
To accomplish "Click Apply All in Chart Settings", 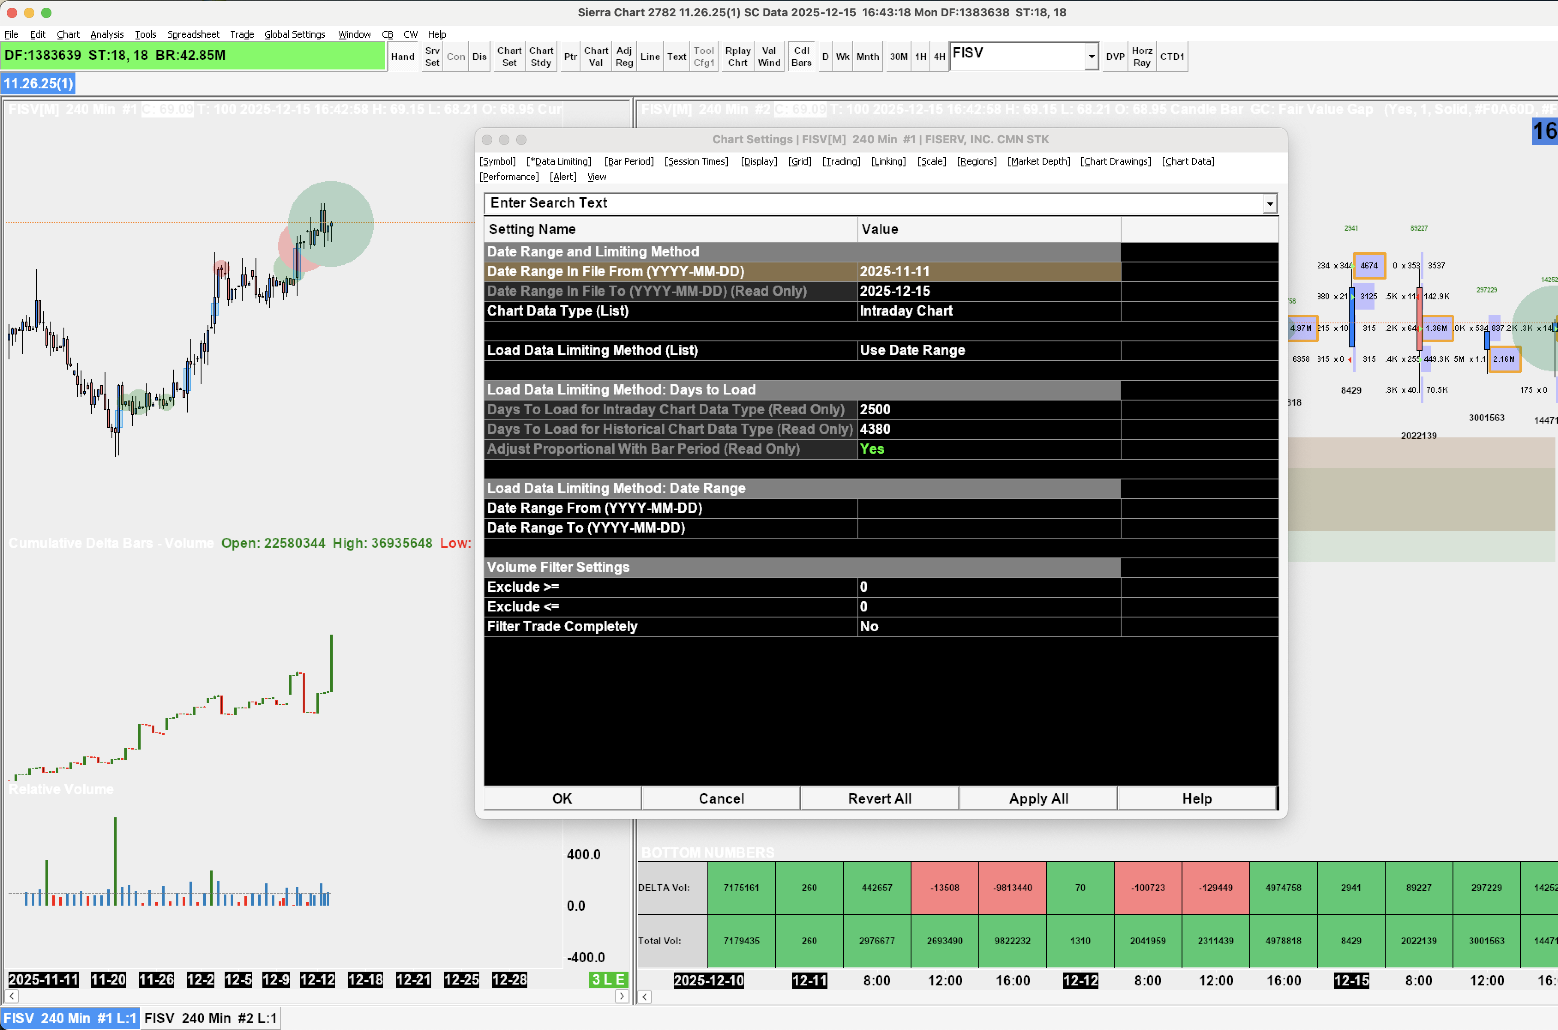I will pos(1038,799).
